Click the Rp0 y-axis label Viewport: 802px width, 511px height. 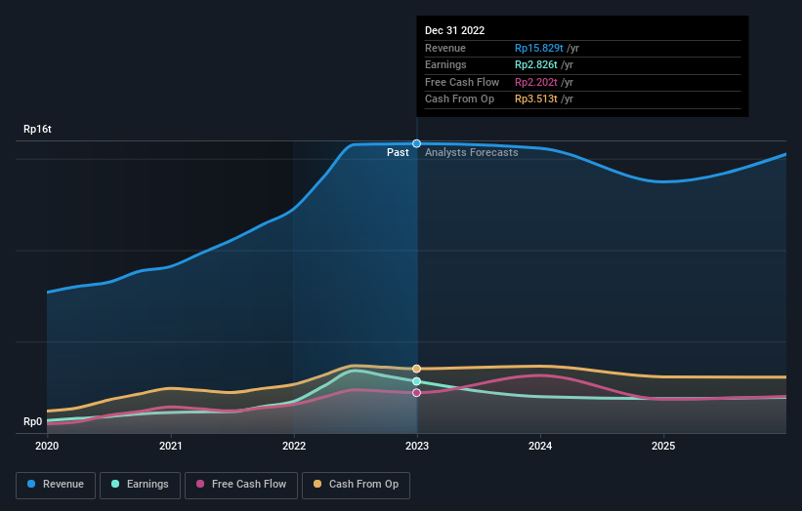(33, 421)
